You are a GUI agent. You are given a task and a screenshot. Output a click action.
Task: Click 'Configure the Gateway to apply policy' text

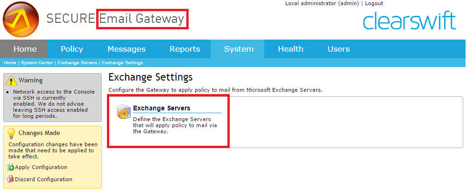tap(215, 90)
